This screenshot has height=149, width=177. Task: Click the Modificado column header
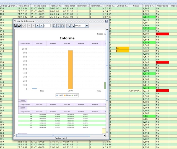(162, 6)
